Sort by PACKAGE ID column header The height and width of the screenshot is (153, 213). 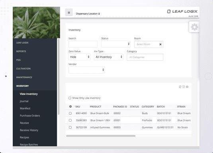coord(120,107)
